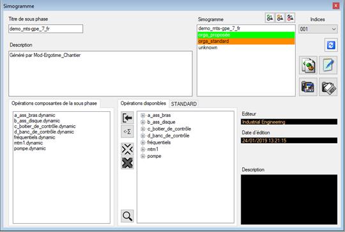The image size is (345, 232).
Task: Click the Généré par Mod-Ergotime_Chantier description box
Action: (x=100, y=73)
